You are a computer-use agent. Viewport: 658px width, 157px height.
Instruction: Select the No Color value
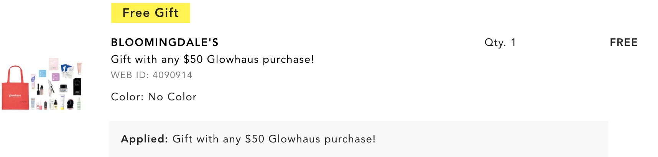click(x=172, y=97)
